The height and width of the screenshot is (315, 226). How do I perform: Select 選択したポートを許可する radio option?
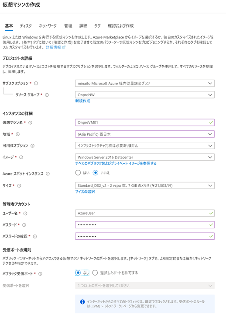click(95, 273)
